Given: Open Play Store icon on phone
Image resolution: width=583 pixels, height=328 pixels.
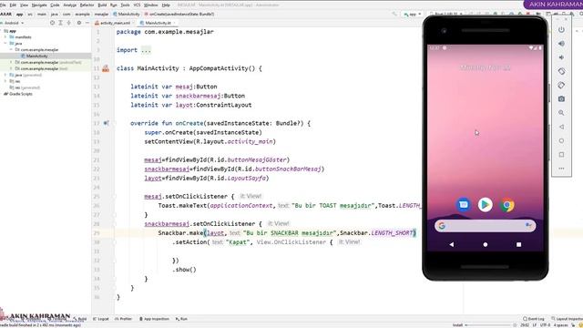Looking at the screenshot, I should tap(485, 205).
